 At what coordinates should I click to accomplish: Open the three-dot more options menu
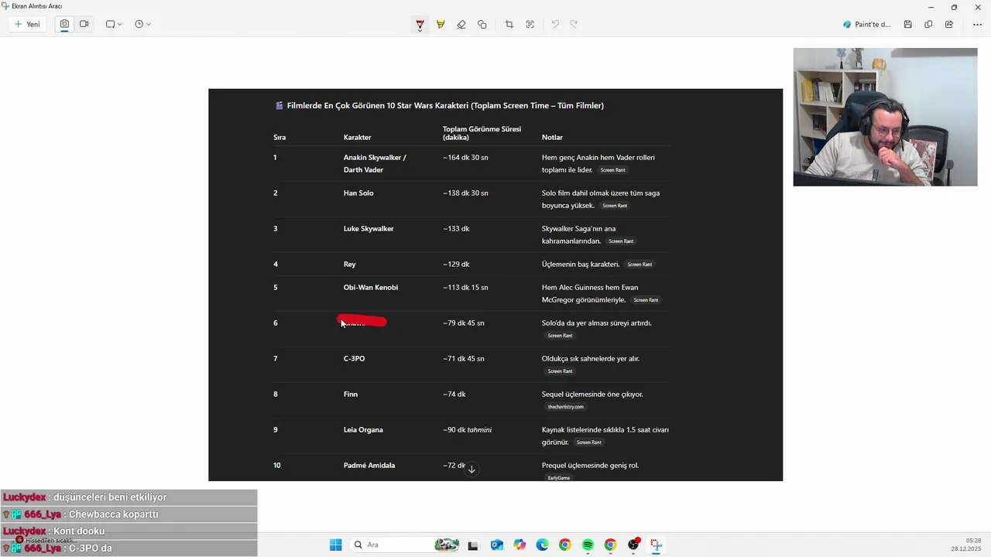(x=977, y=25)
